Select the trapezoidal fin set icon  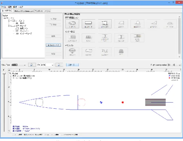[121, 24]
